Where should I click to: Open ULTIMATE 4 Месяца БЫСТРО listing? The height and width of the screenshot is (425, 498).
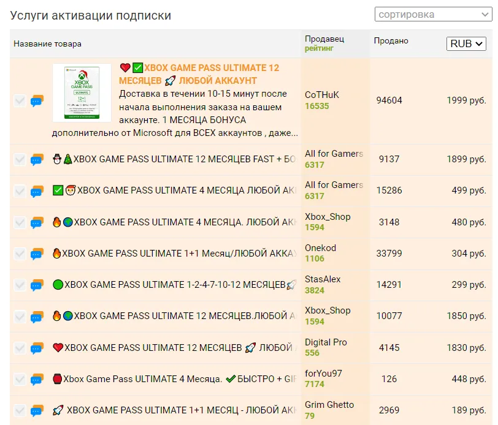click(x=174, y=379)
